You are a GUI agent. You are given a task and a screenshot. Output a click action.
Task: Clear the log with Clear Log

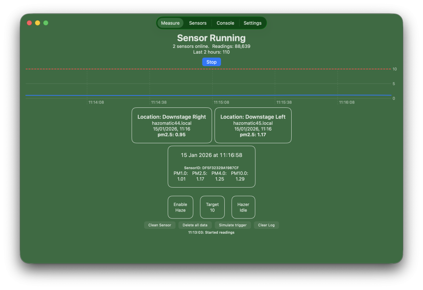click(266, 225)
